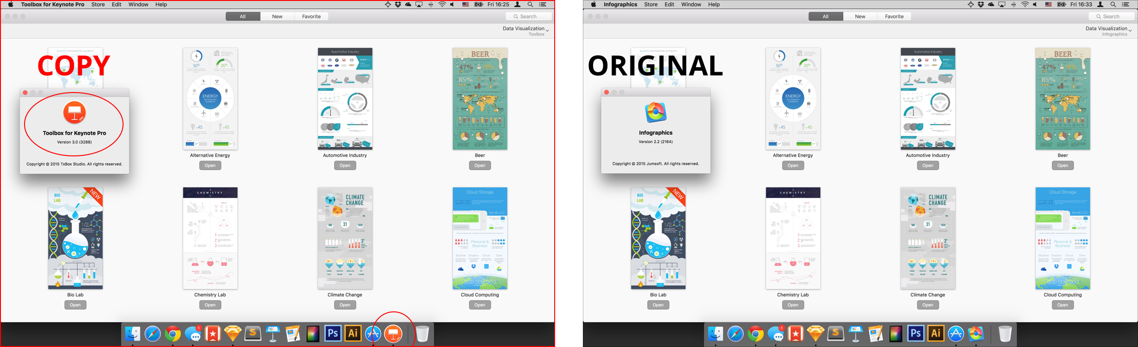This screenshot has height=347, width=1138.
Task: Open the Help menu in Infographics menu bar
Action: (714, 5)
